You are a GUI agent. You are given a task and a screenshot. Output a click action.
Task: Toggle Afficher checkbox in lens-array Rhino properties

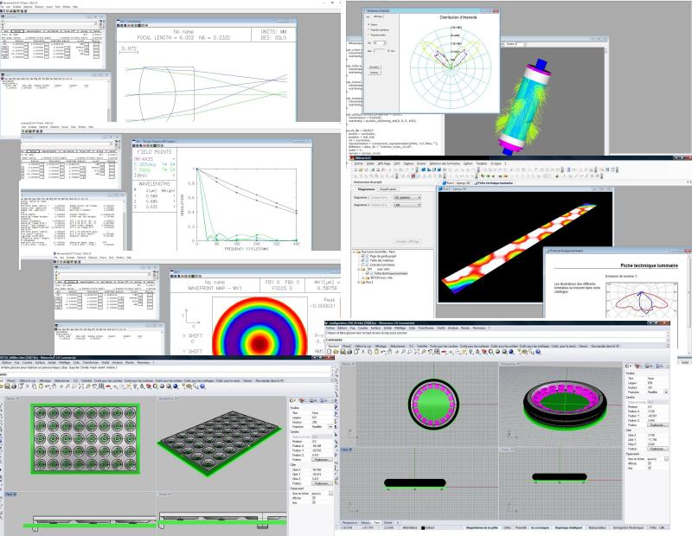point(314,498)
